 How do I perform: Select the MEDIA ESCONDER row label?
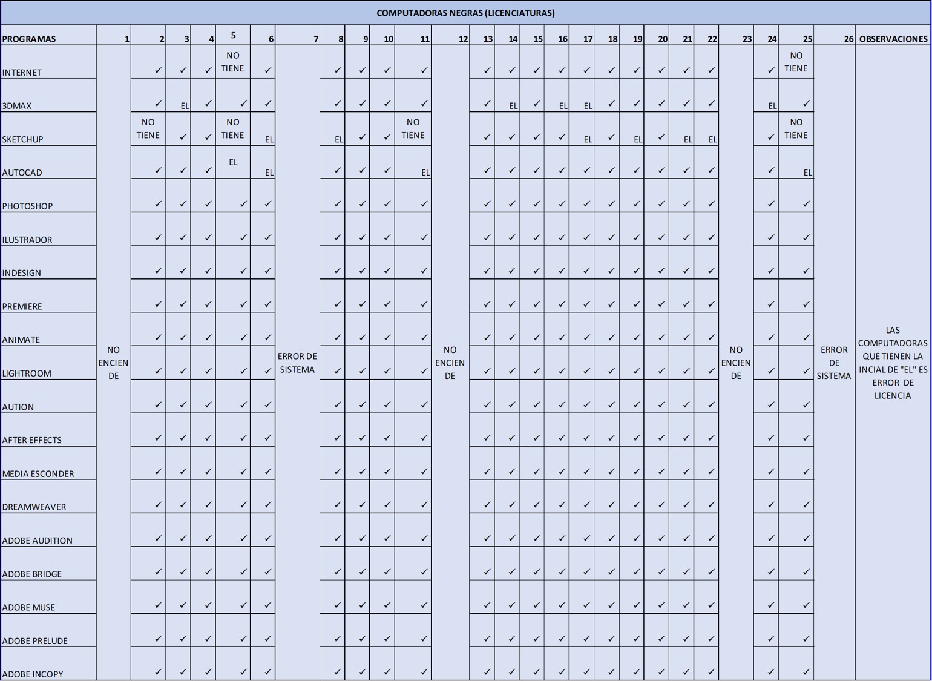48,463
